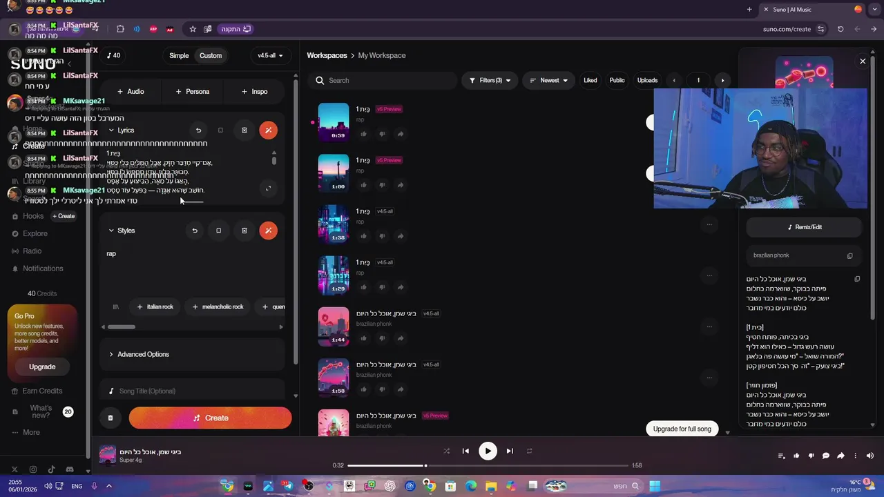
Task: Toggle shuffle playback
Action: (x=446, y=451)
